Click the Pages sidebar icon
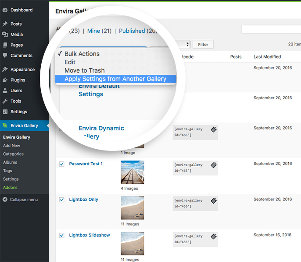Screen dimensions: 301x262 click(5, 45)
